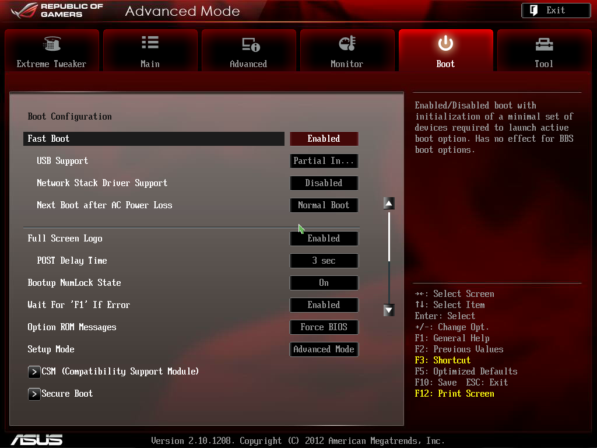The image size is (597, 448).
Task: Click the F10: Save hint
Action: click(436, 383)
